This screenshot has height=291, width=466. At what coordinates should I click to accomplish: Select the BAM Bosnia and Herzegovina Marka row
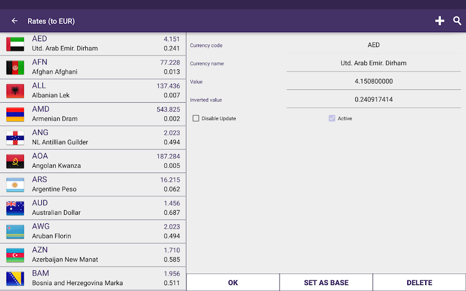tap(93, 278)
